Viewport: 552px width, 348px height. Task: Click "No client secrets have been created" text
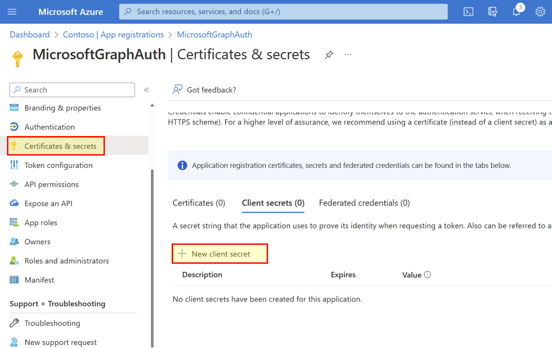[267, 299]
